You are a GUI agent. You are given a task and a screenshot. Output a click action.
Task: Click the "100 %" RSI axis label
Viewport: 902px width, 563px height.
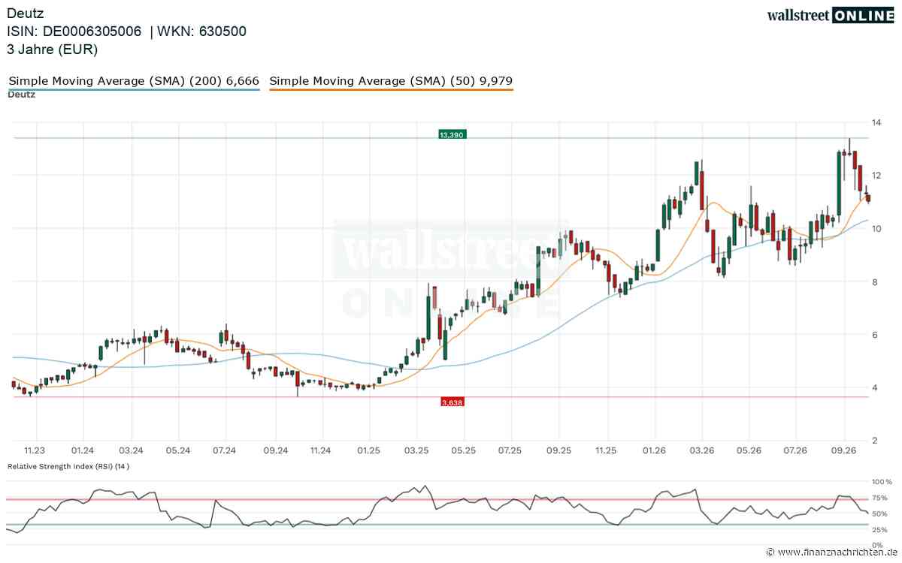coord(882,481)
